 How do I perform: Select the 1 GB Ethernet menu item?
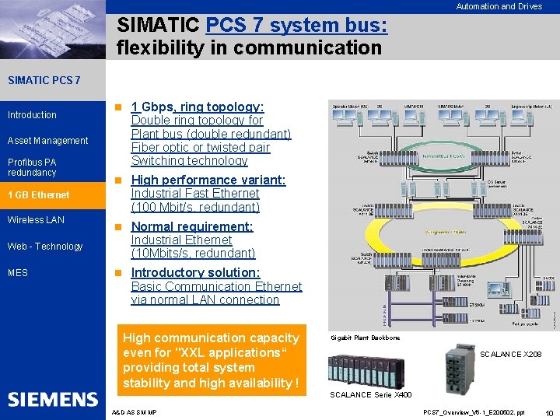coord(53,195)
